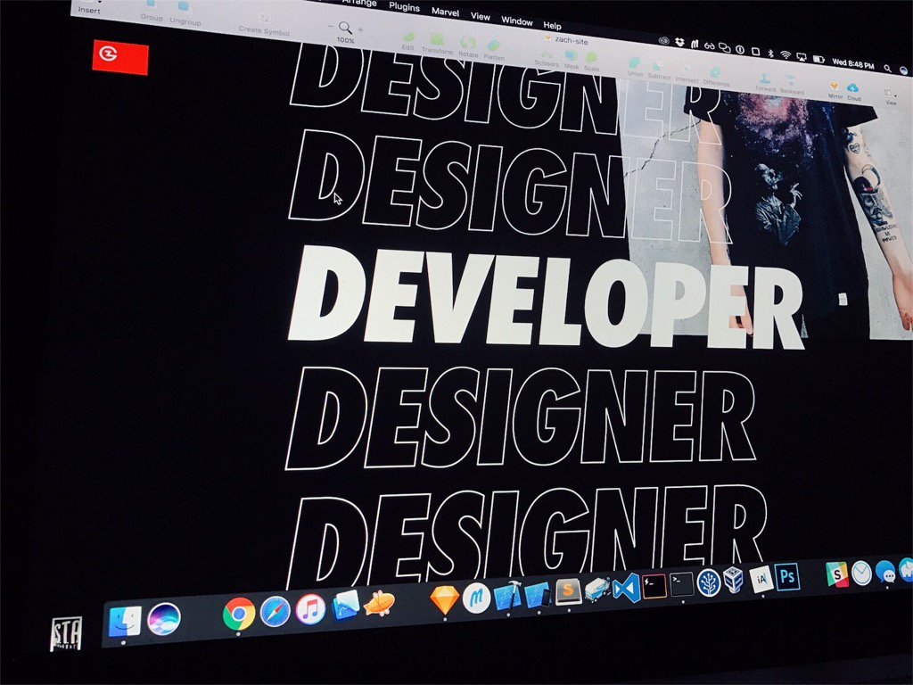Click the zach-site document title
Viewport: 913px width, 685px height.
571,39
